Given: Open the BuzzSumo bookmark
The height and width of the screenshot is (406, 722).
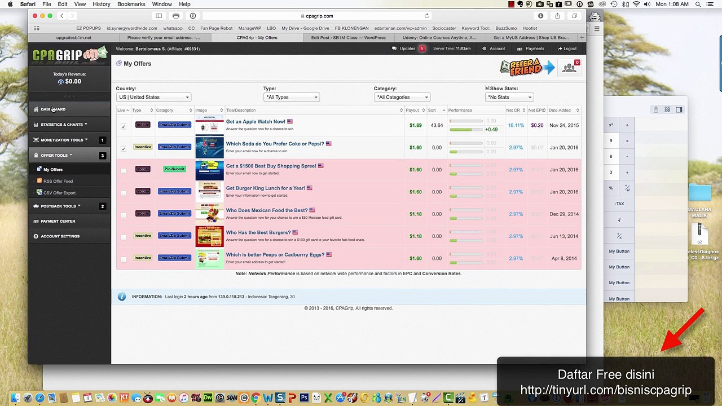Looking at the screenshot, I should coord(506,28).
